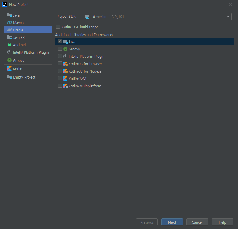Click the '1.8 version 1.8.0_191' SDK text
The width and height of the screenshot is (238, 229).
(x=107, y=17)
